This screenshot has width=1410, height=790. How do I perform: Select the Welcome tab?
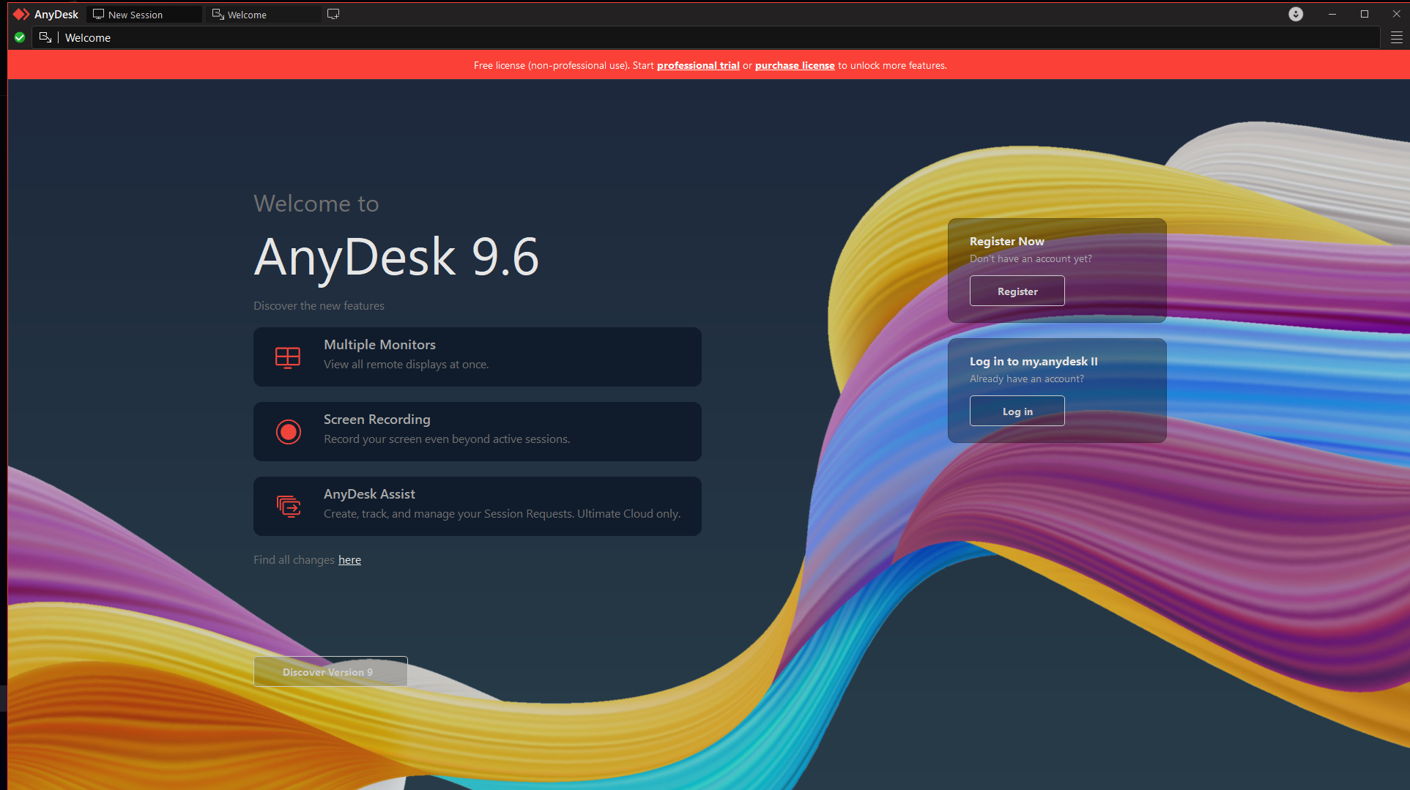point(264,15)
